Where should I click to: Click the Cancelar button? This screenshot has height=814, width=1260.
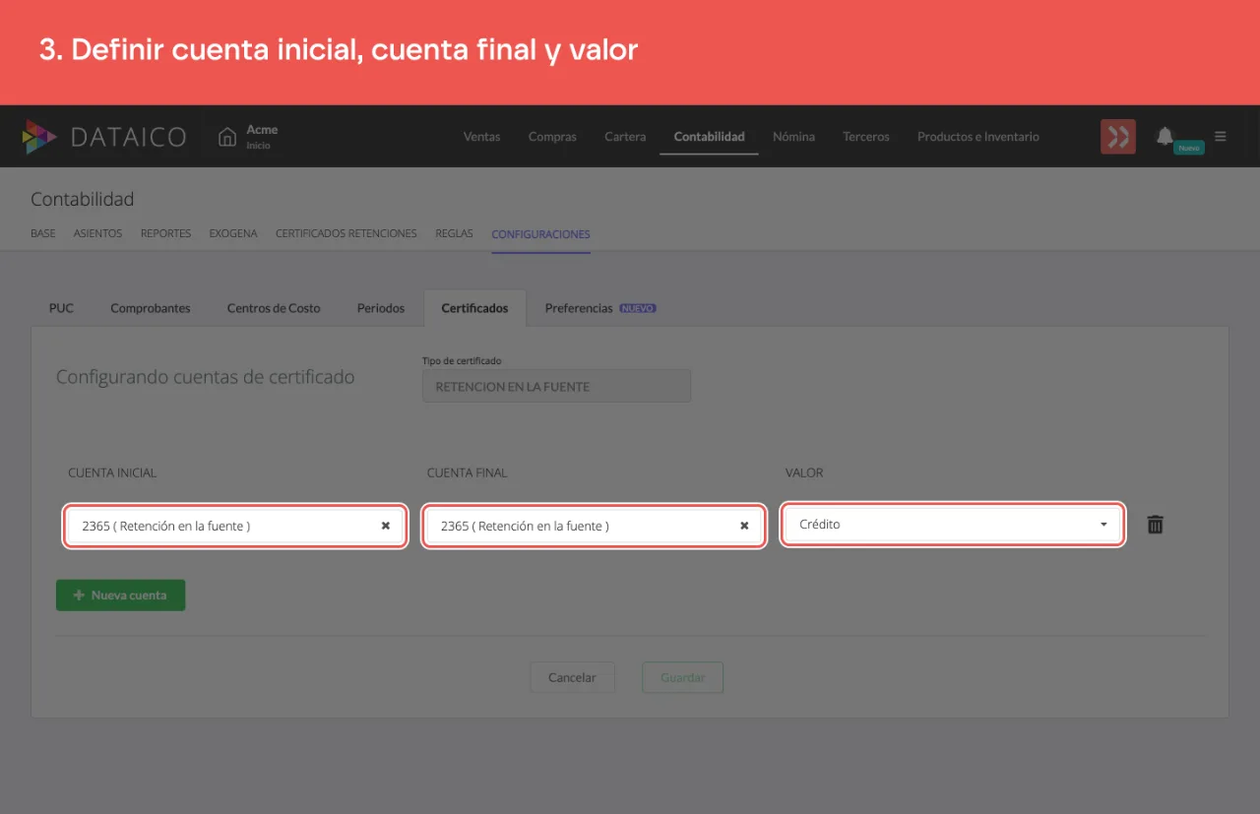572,678
